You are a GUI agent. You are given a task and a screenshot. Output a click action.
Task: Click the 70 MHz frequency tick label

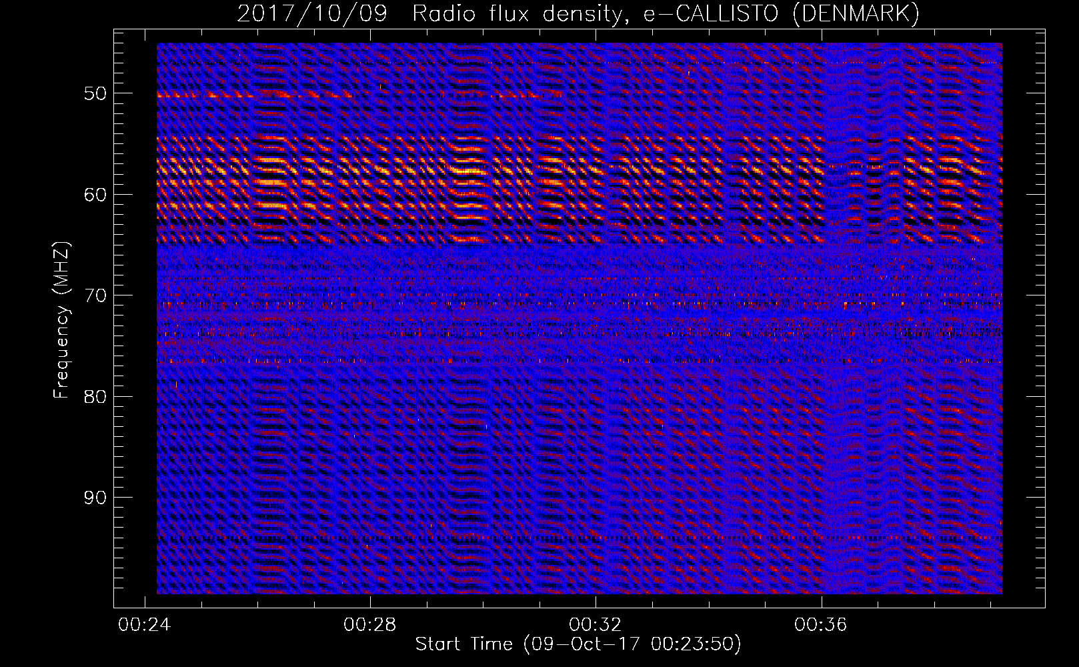[95, 295]
